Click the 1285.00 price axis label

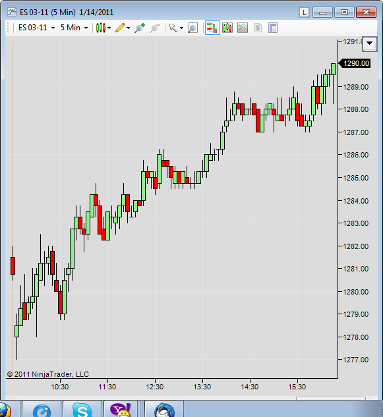355,178
